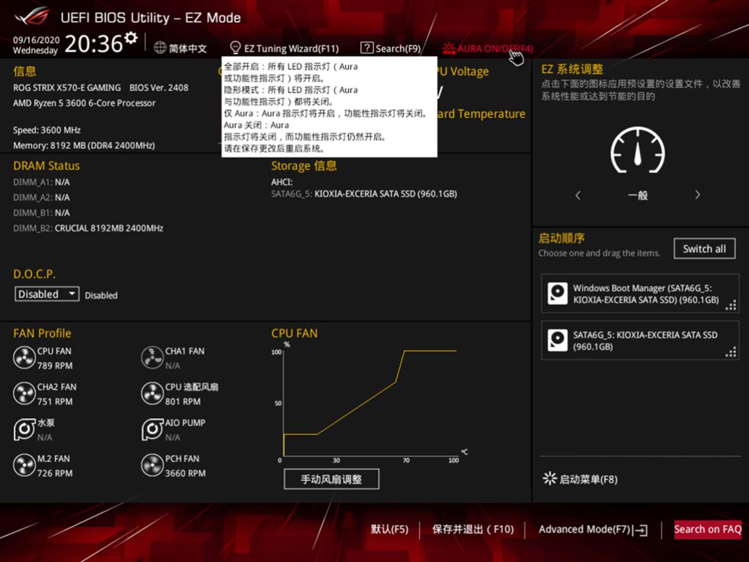Open Search on FAQ link
749x562 pixels.
pyautogui.click(x=708, y=529)
